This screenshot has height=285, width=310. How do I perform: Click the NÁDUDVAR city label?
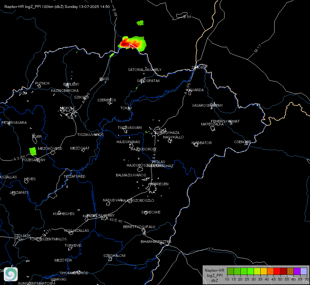tap(112, 200)
